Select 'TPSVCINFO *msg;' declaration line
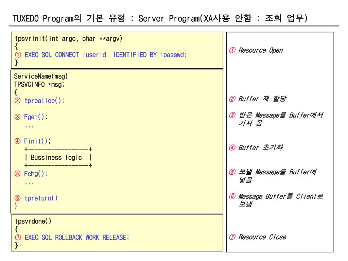Viewport: 348px width, 261px height. [x=39, y=85]
